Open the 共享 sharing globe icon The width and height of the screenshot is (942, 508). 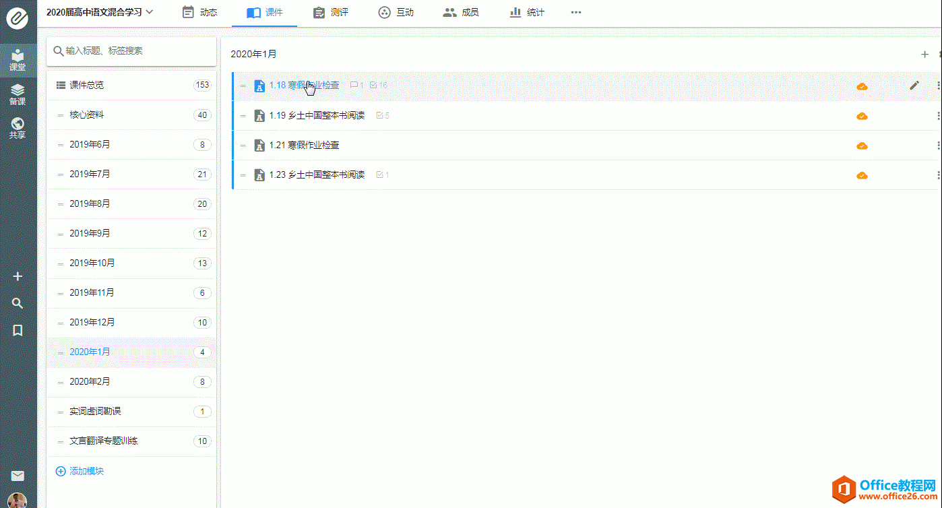coord(18,128)
